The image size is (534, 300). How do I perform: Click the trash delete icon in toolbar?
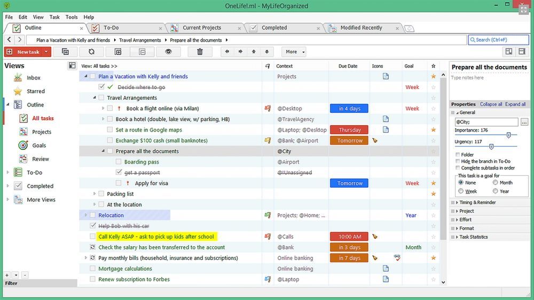point(200,52)
